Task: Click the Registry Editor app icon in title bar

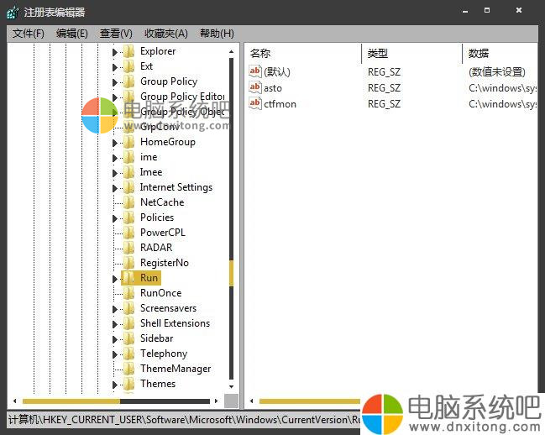Action: click(x=13, y=12)
